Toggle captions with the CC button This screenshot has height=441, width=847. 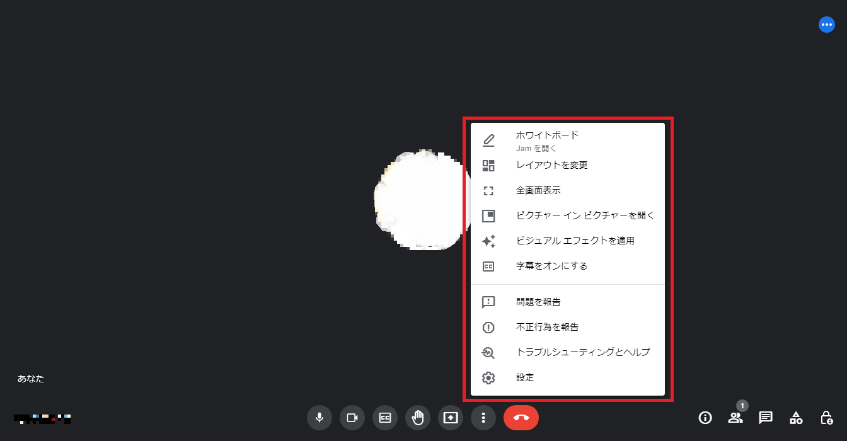click(385, 418)
